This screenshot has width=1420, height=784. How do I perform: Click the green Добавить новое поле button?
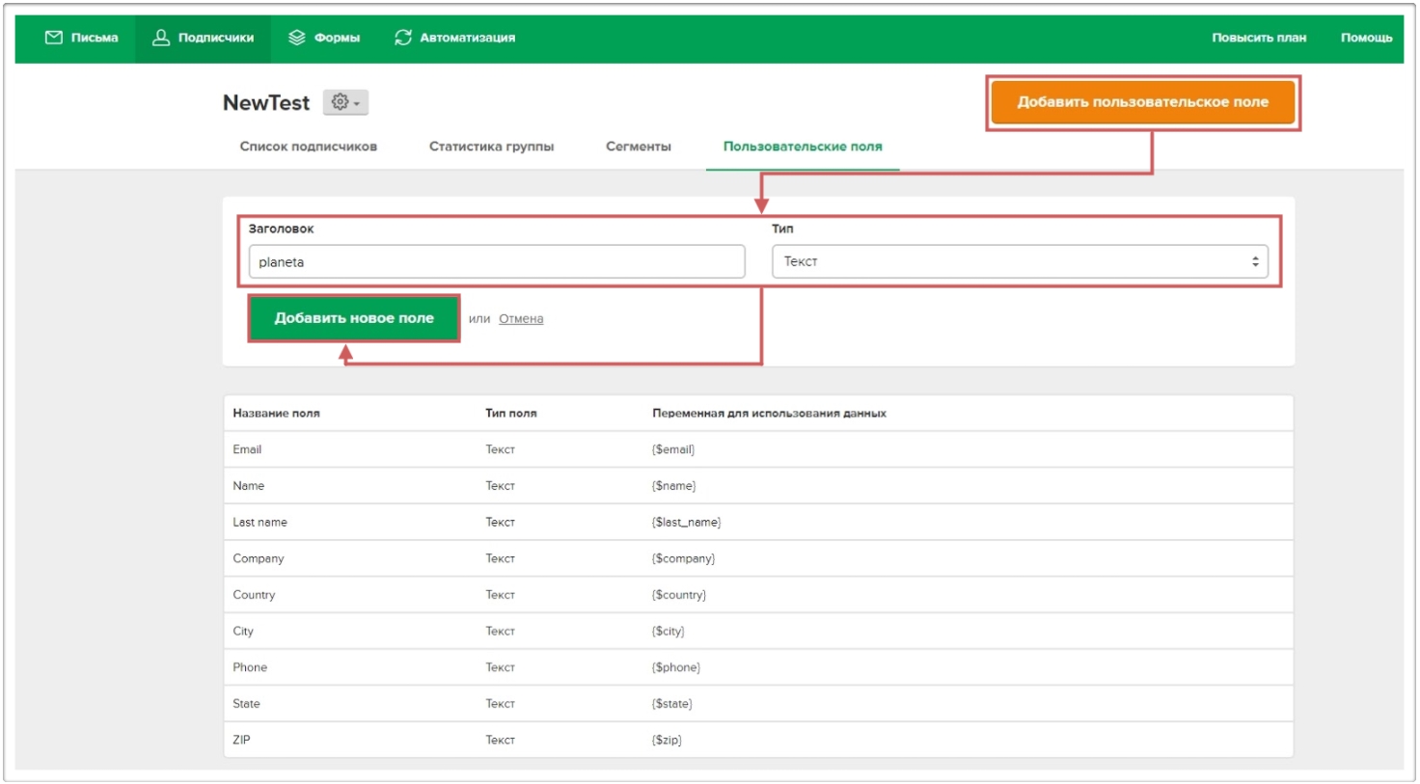[x=354, y=318]
